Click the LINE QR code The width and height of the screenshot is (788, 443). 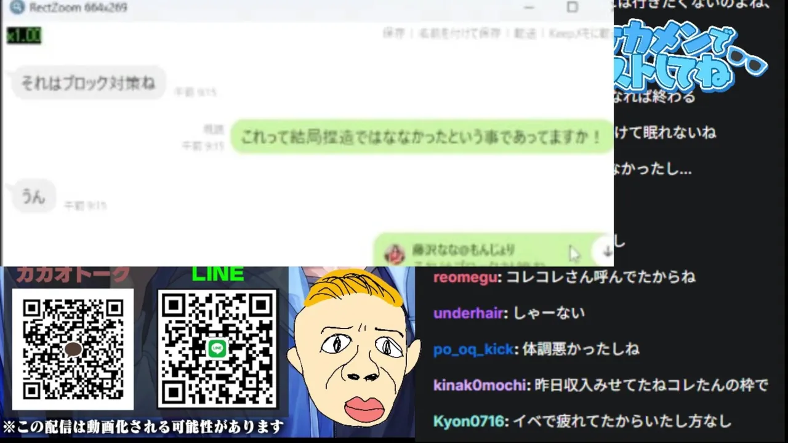[x=217, y=349]
